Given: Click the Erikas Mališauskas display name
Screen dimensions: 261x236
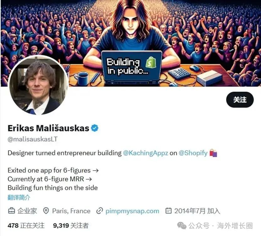Looking at the screenshot, I should tap(48, 128).
